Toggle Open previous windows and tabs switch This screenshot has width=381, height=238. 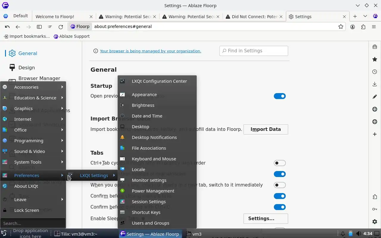pyautogui.click(x=279, y=96)
